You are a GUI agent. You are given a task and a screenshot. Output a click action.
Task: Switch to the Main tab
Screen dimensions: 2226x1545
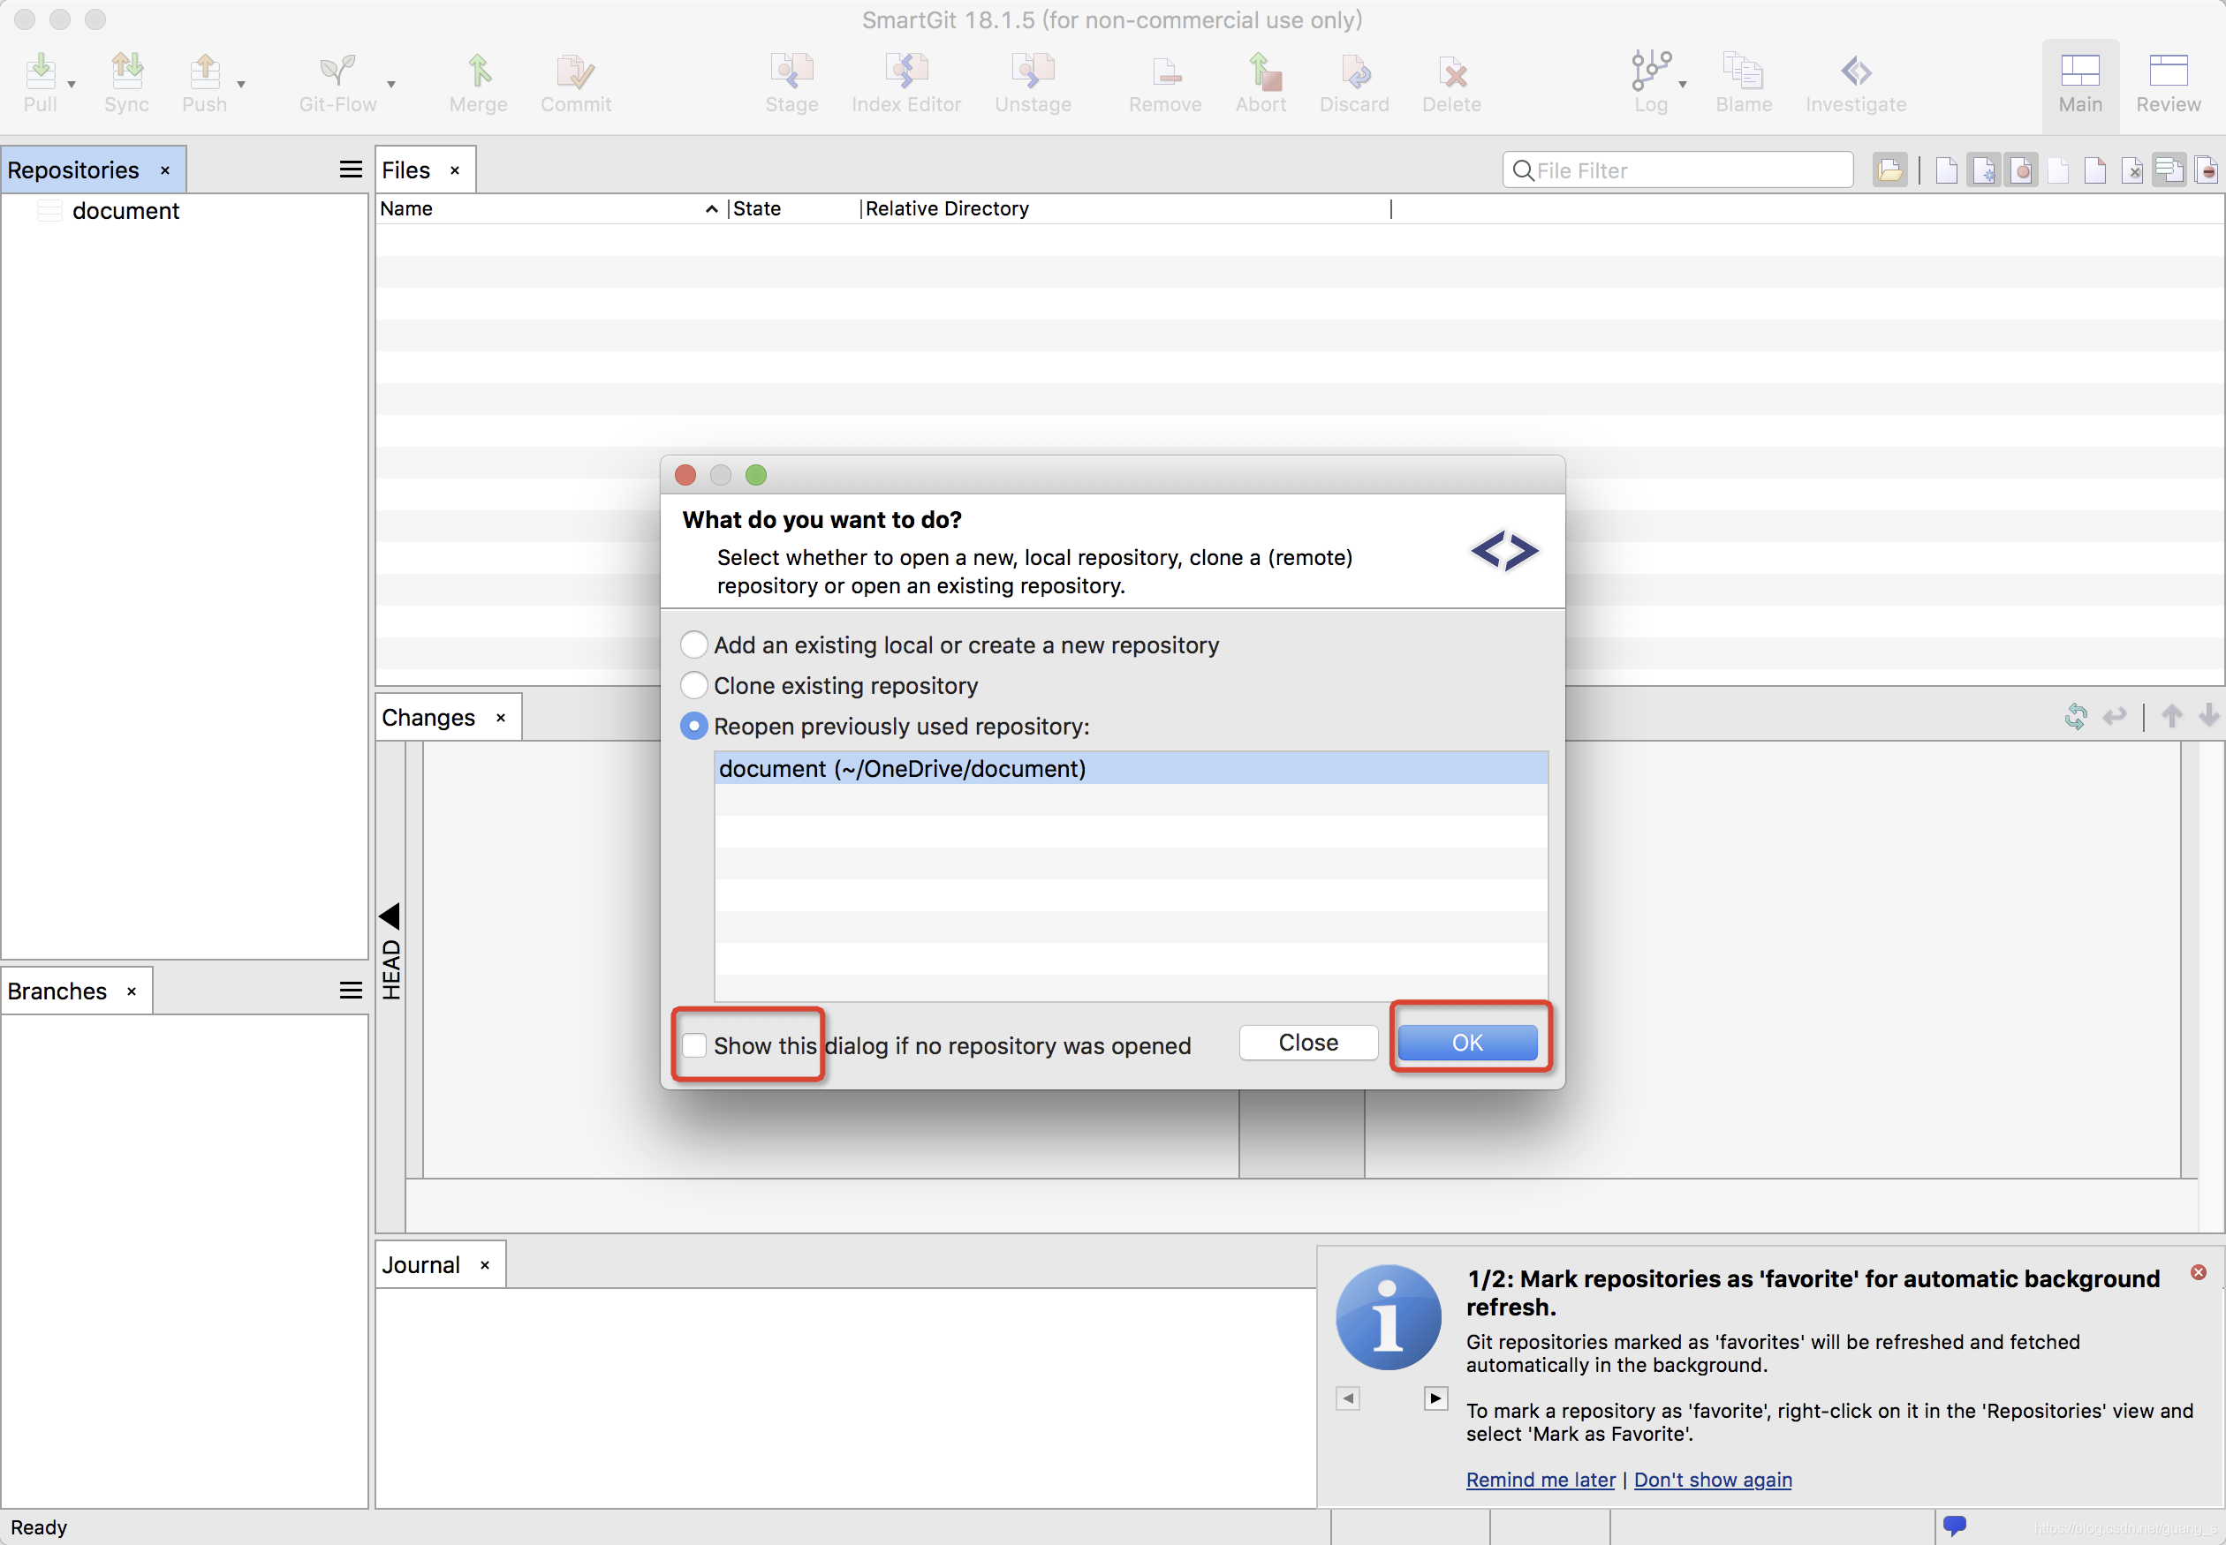pyautogui.click(x=2078, y=79)
